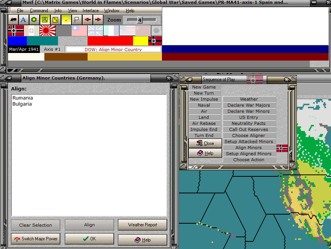This screenshot has height=249, width=331.
Task: Click the Align button
Action: pos(89,225)
